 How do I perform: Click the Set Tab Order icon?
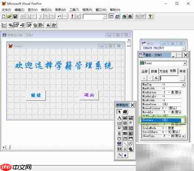coord(4,25)
